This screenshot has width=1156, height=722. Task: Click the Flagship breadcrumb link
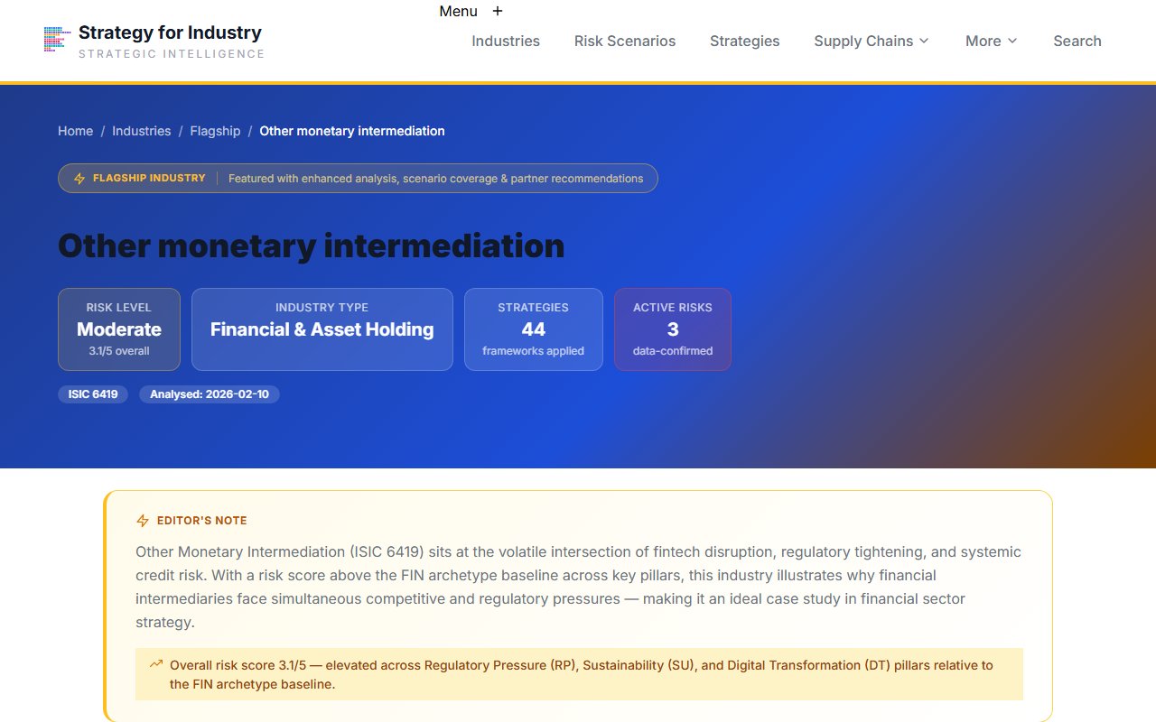point(215,131)
